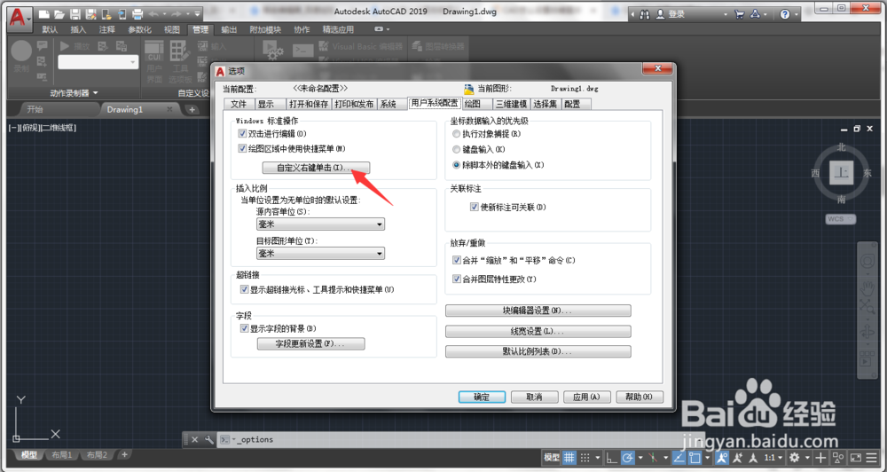Click the 线宽设置 button
Screen dimensions: 887x472
538,331
